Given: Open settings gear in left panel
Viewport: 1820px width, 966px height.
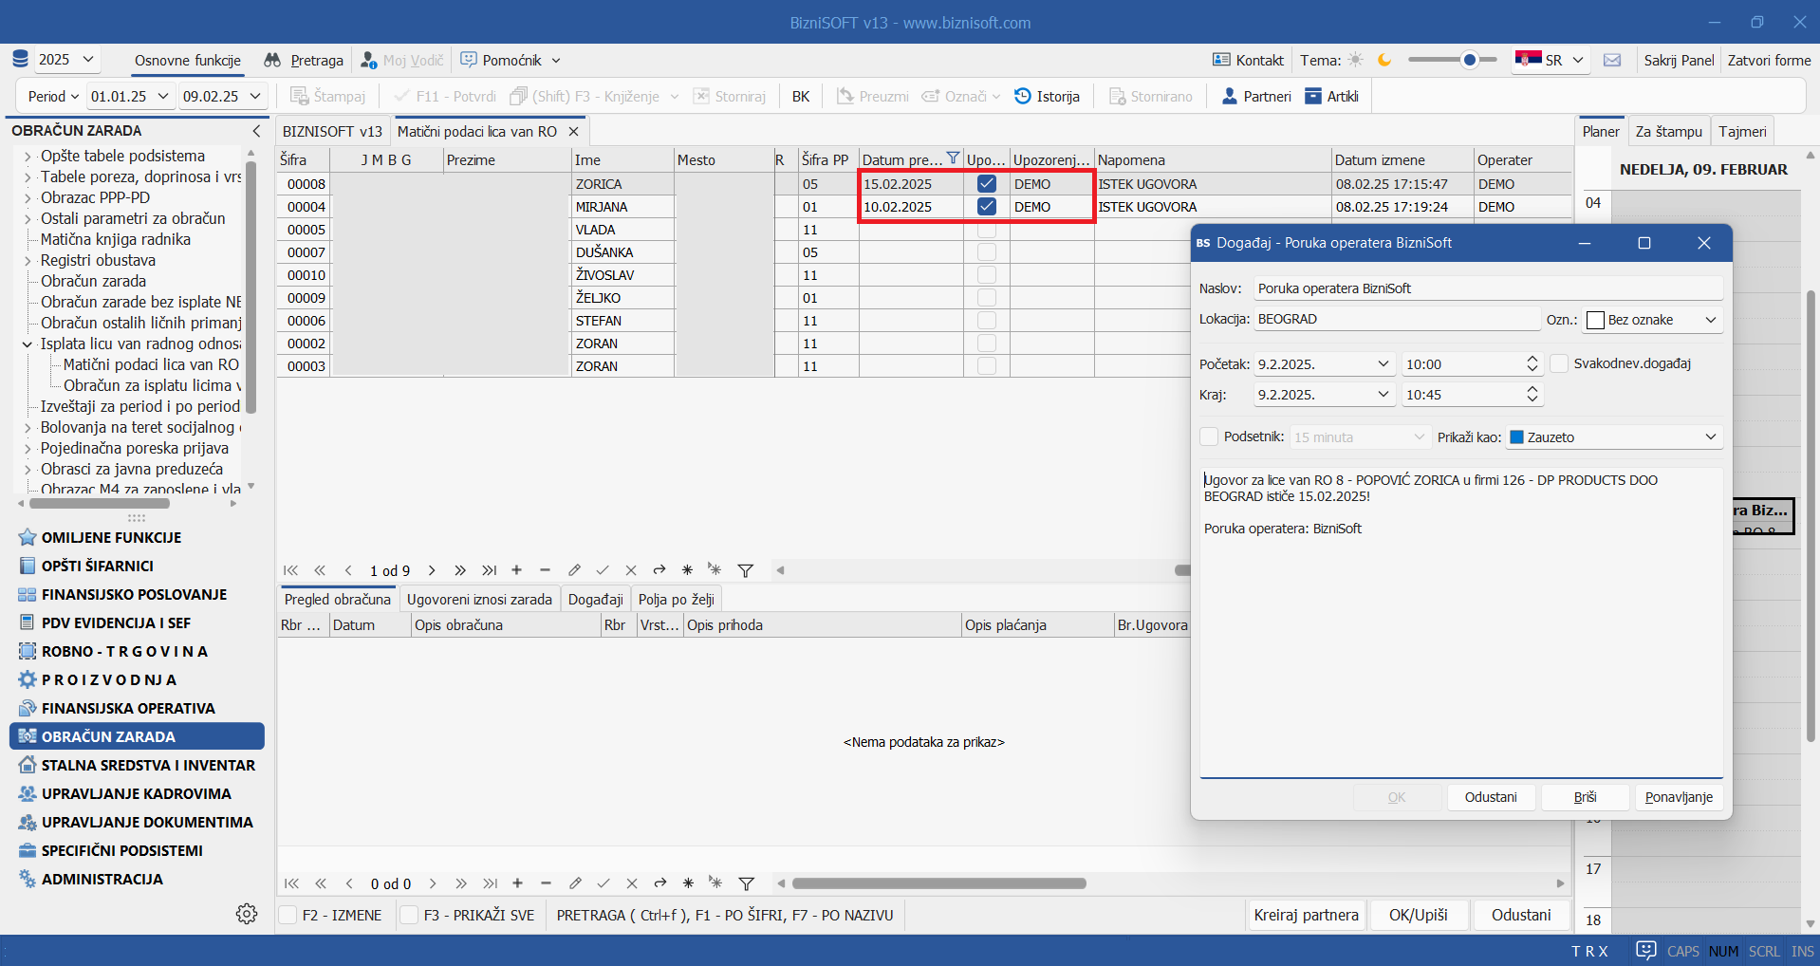Looking at the screenshot, I should 247,914.
